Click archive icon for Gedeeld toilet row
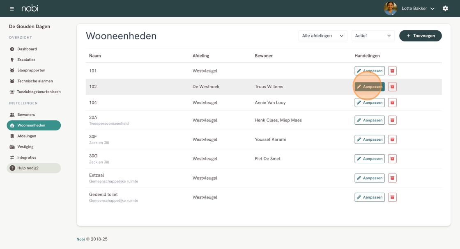 [392, 197]
